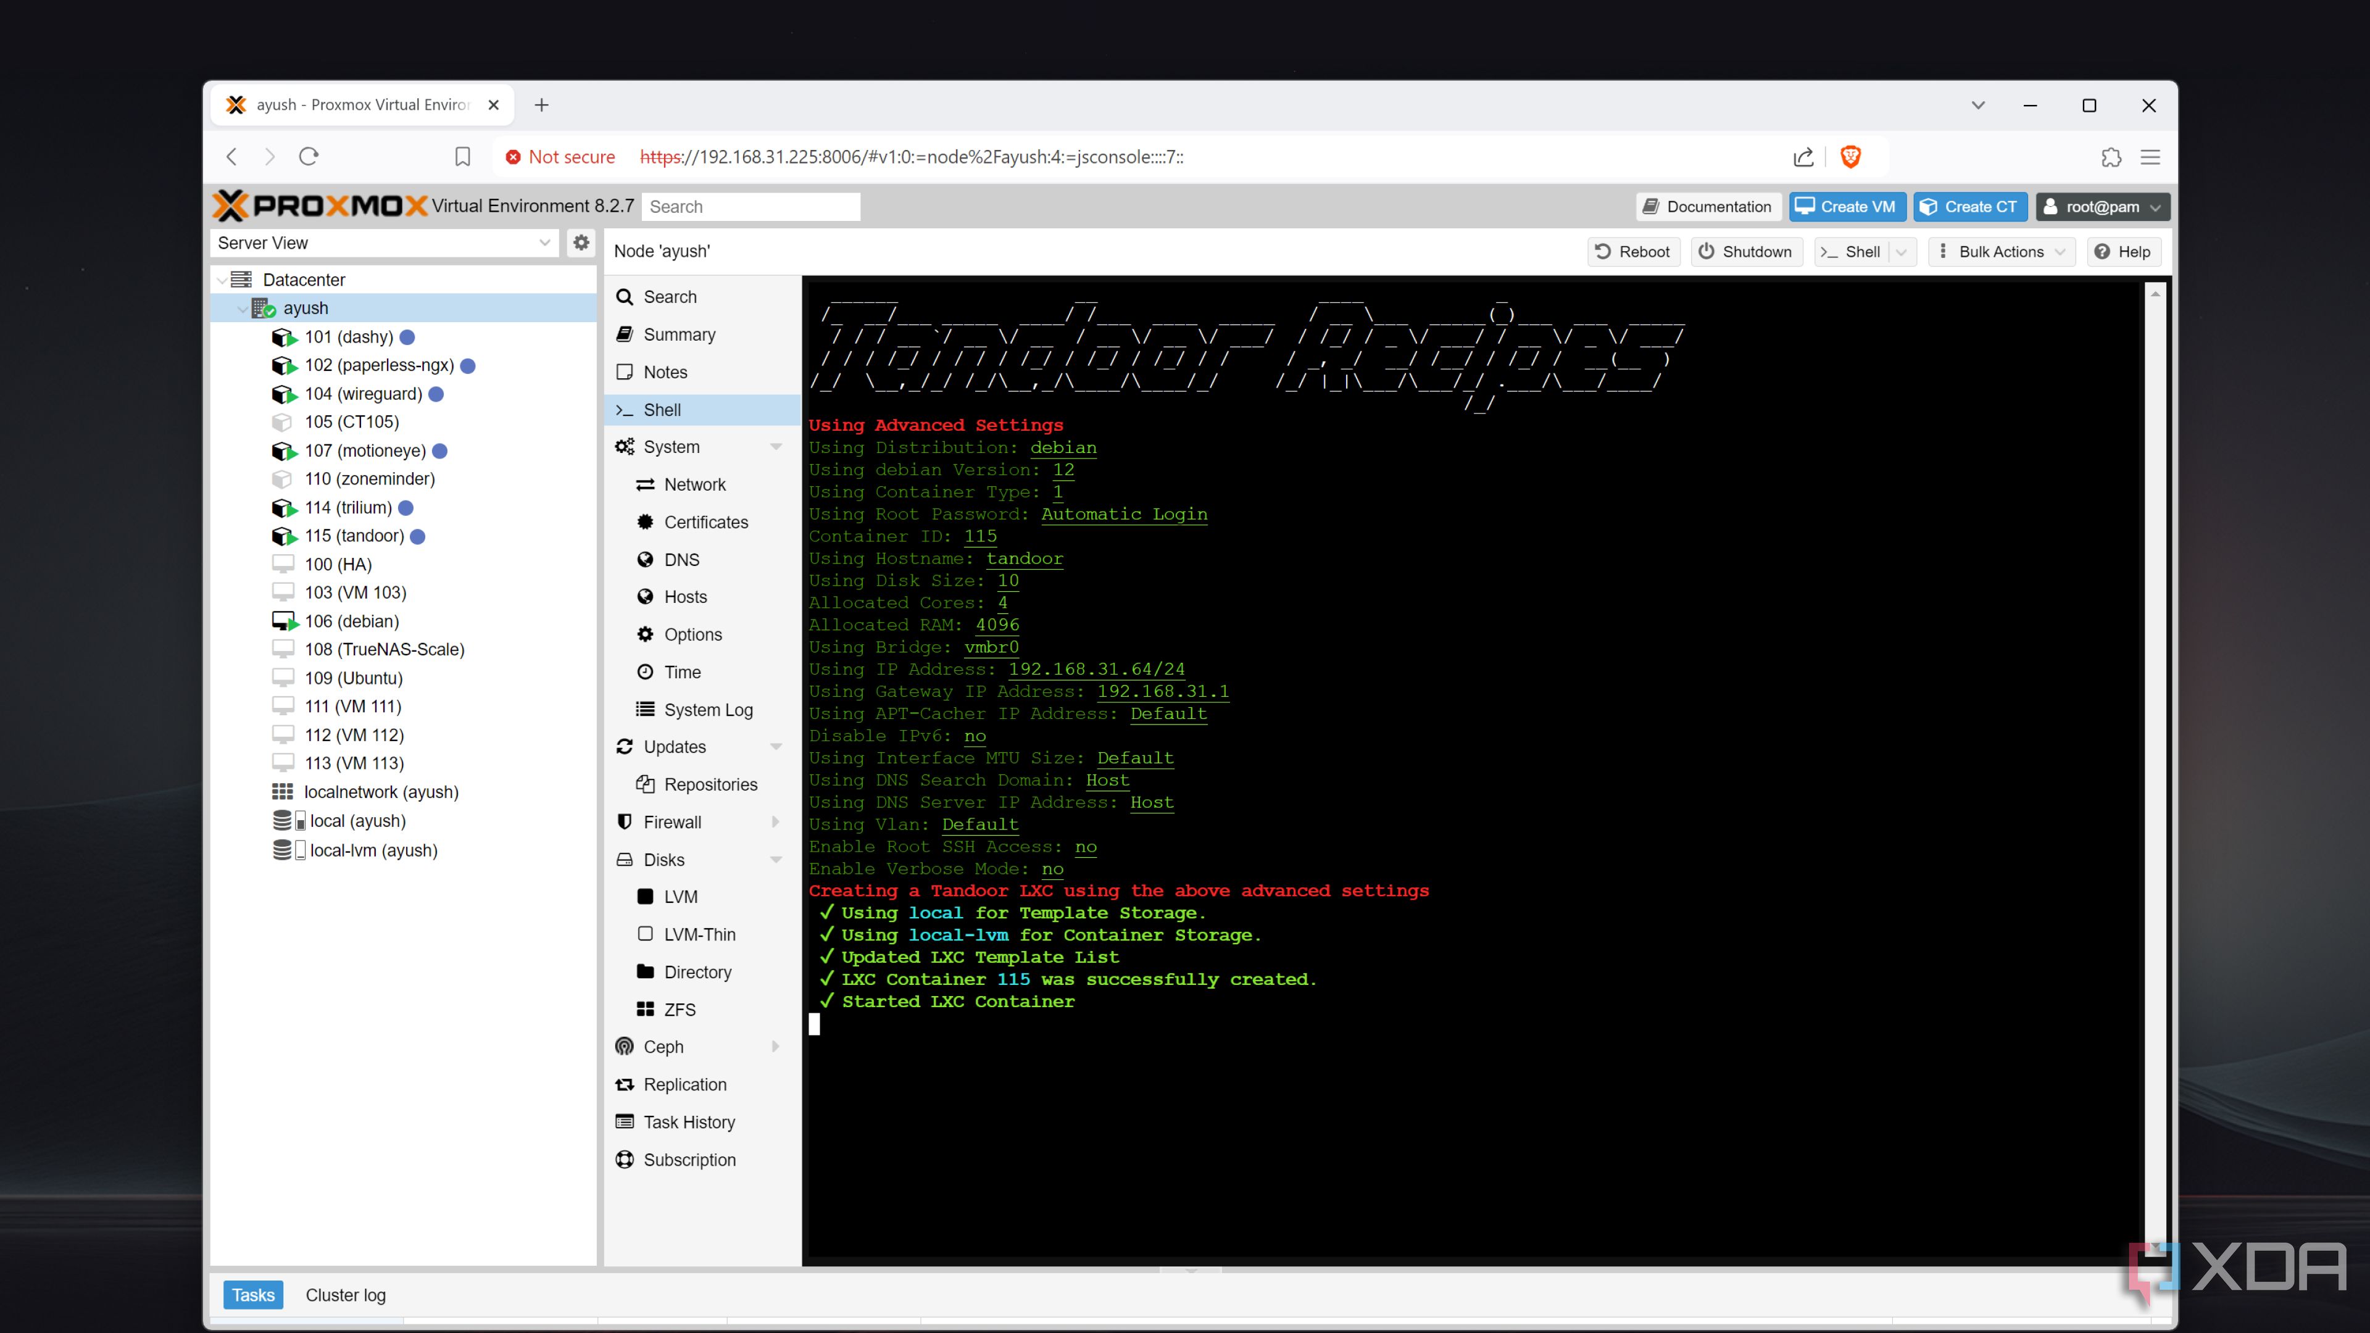Open the Server View dropdown

tap(544, 243)
